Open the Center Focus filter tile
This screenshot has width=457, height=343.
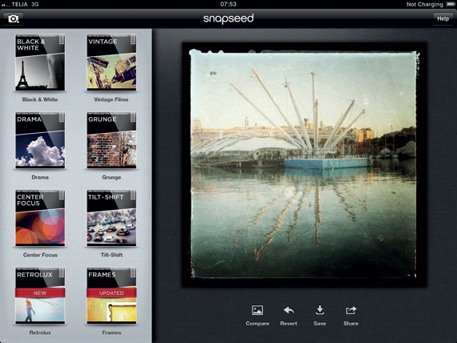[x=40, y=218]
